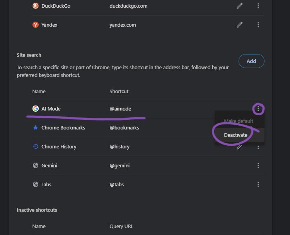Select the @history shortcut text

[119, 146]
